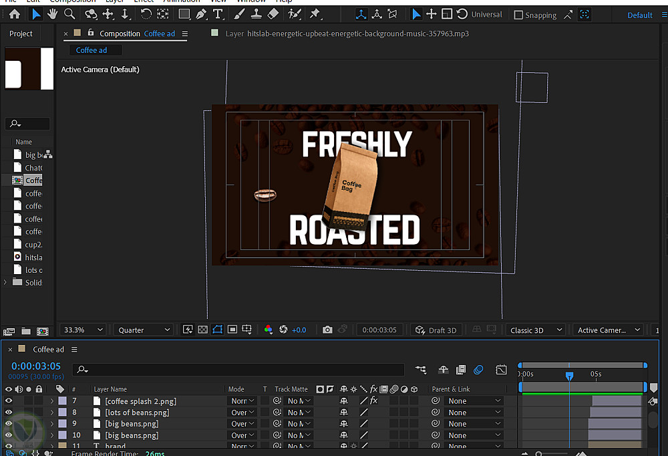The height and width of the screenshot is (456, 668).
Task: Activate the Puppet Pin tool
Action: click(x=315, y=14)
